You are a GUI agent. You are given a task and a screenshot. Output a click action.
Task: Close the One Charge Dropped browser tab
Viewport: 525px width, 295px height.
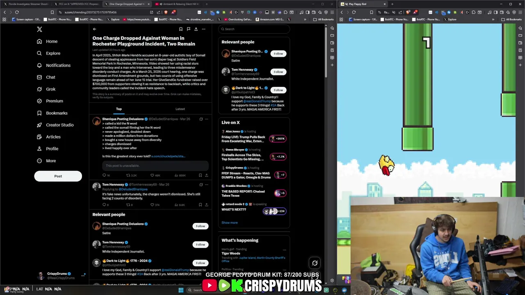pos(148,4)
